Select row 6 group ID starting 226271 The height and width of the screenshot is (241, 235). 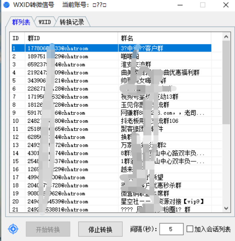click(111, 88)
